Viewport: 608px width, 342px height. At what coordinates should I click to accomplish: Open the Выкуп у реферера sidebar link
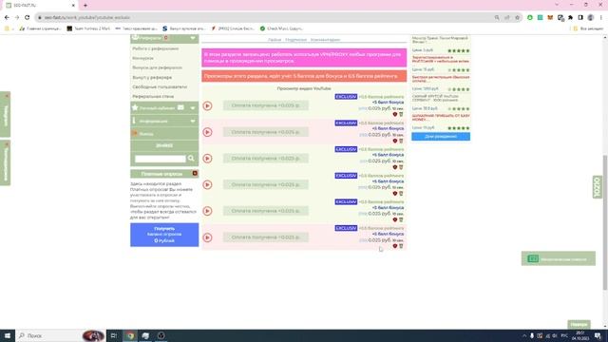[152, 77]
